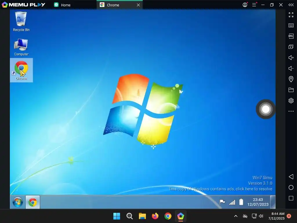Viewport: 297px width, 223px height.
Task: Open Windows taskbar Search
Action: click(130, 216)
